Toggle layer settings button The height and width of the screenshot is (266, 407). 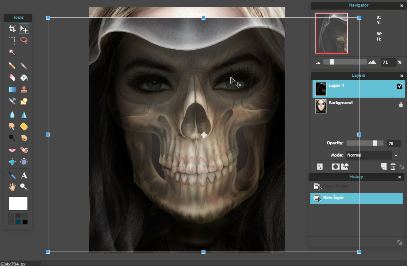pos(320,167)
